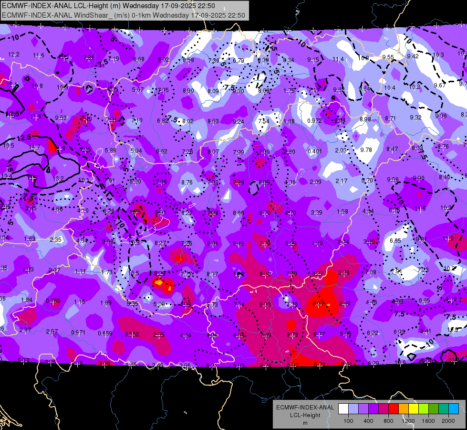The image size is (467, 430).
Task: Click the wind shear value 2.35
Action: pos(56,240)
